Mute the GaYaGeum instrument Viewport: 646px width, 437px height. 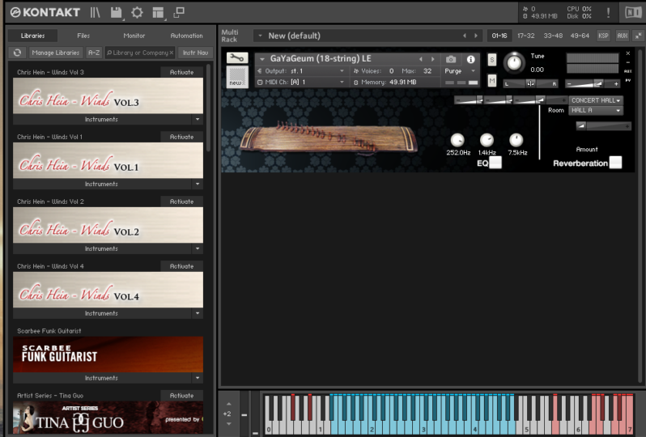click(491, 79)
